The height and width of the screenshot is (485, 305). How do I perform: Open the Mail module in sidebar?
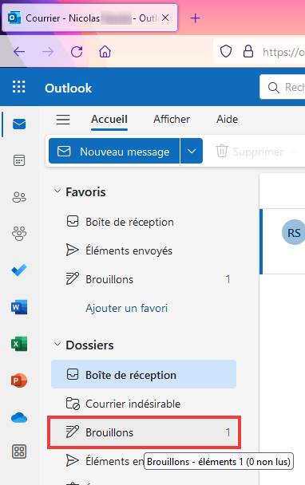19,124
